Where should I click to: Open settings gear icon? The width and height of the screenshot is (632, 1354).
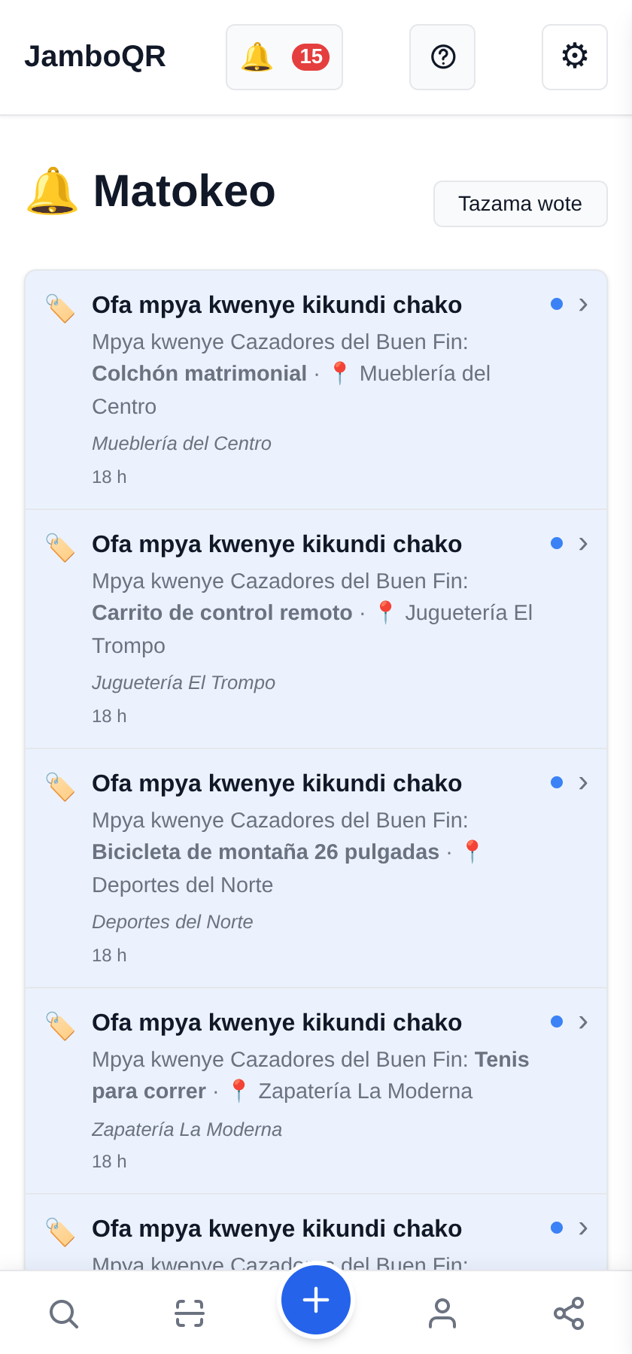click(x=575, y=57)
